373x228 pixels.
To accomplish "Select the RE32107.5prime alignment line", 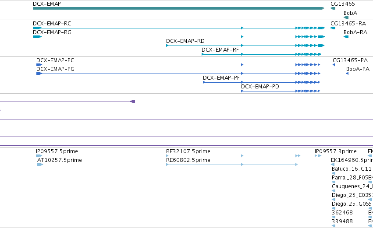I will (233, 156).
